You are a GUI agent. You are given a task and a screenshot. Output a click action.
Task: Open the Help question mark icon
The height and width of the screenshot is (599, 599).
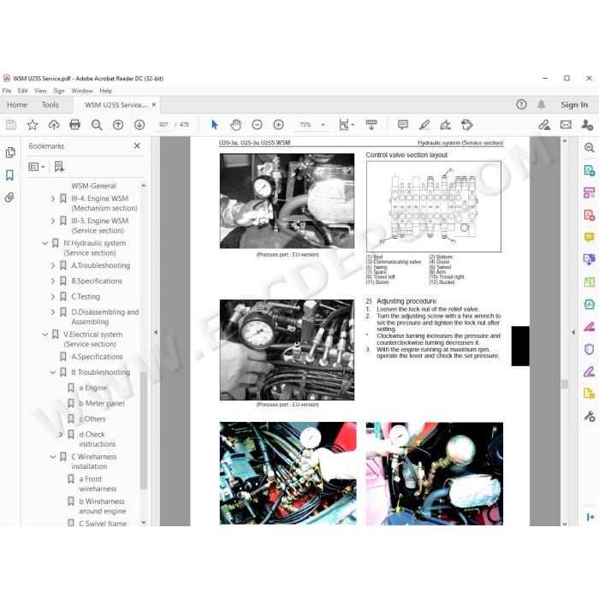pos(521,104)
